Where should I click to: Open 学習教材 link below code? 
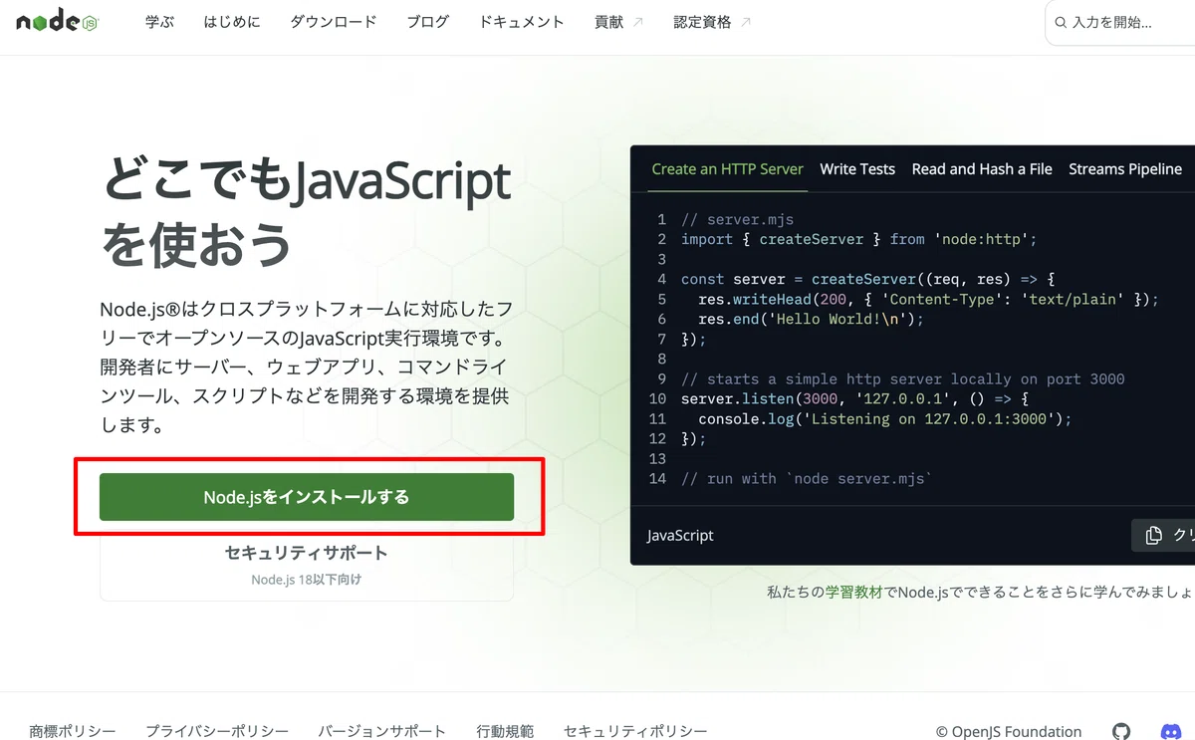click(853, 592)
